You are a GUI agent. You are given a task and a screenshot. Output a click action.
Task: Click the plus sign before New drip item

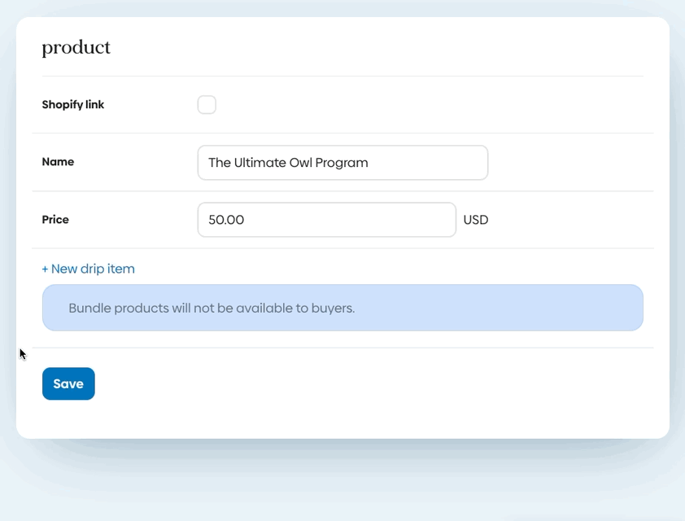coord(46,269)
